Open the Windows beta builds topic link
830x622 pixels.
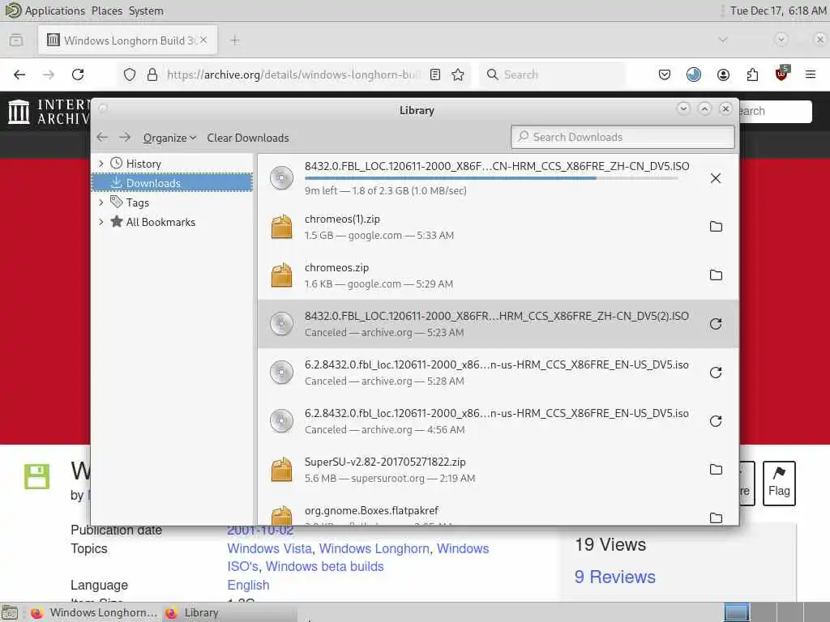(x=324, y=566)
